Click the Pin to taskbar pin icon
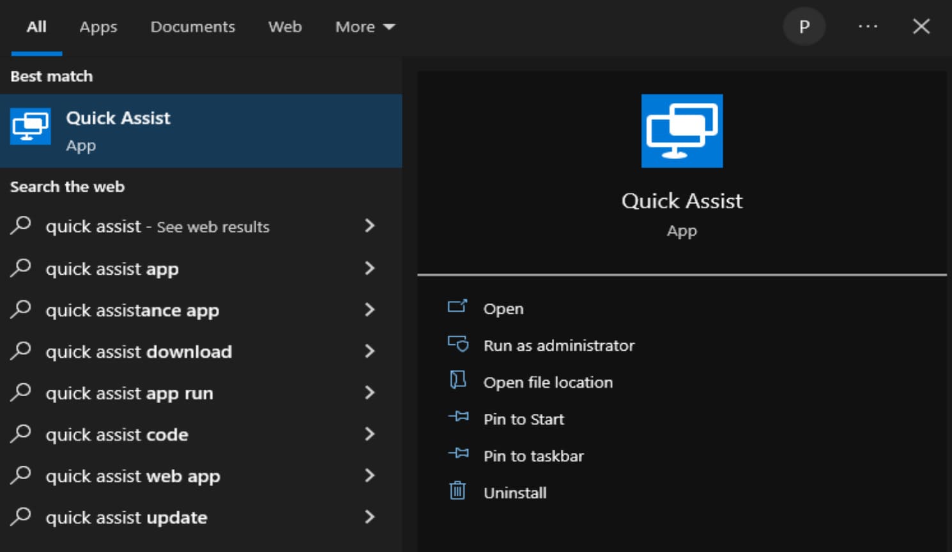The height and width of the screenshot is (552, 952). (458, 454)
